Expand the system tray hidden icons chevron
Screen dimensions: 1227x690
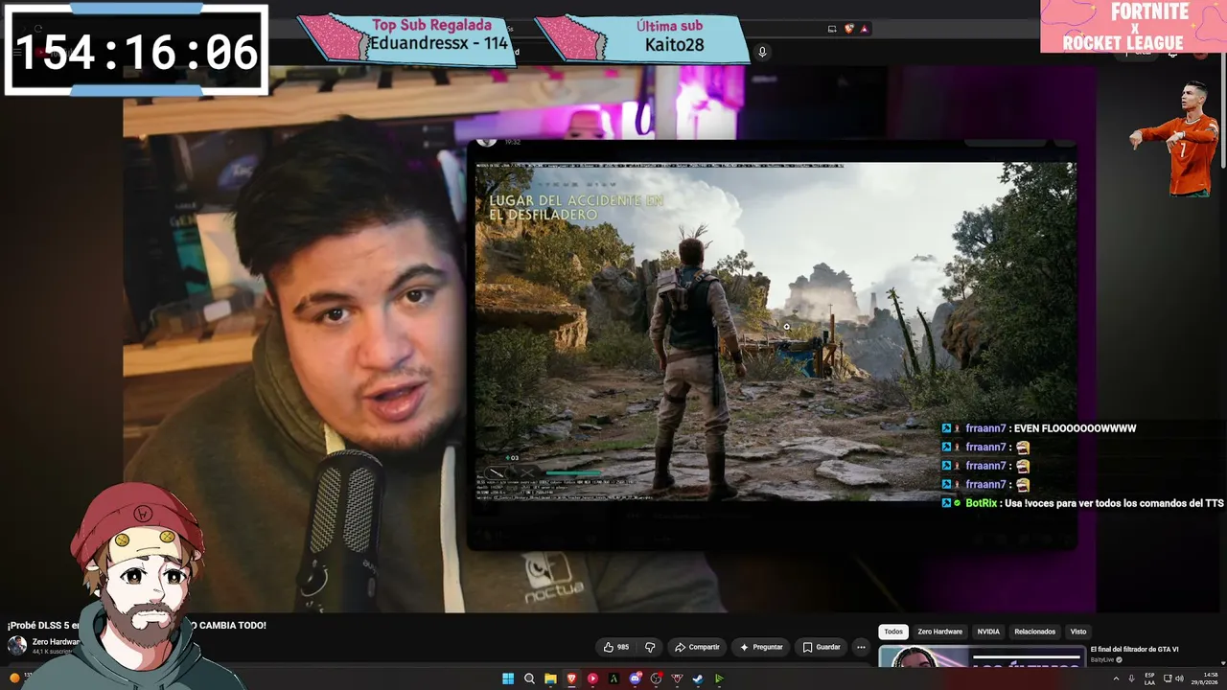pyautogui.click(x=1116, y=678)
